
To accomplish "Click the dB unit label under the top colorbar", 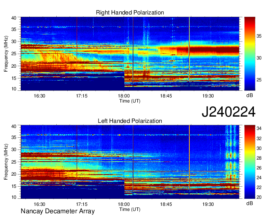I will click(x=250, y=95).
